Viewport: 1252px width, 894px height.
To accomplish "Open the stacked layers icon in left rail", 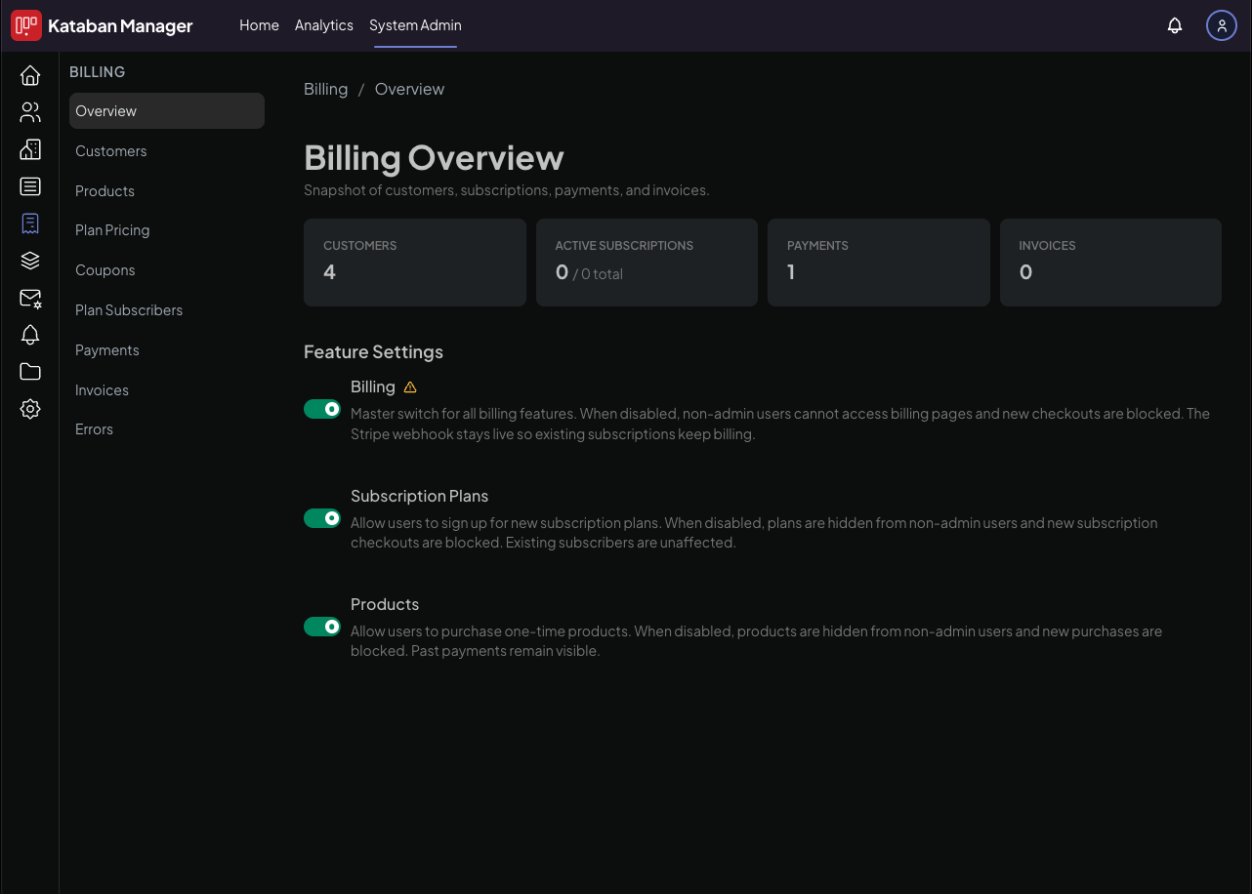I will point(30,261).
